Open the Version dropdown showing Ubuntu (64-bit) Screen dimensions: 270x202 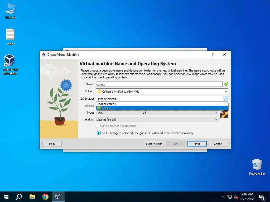pos(157,120)
